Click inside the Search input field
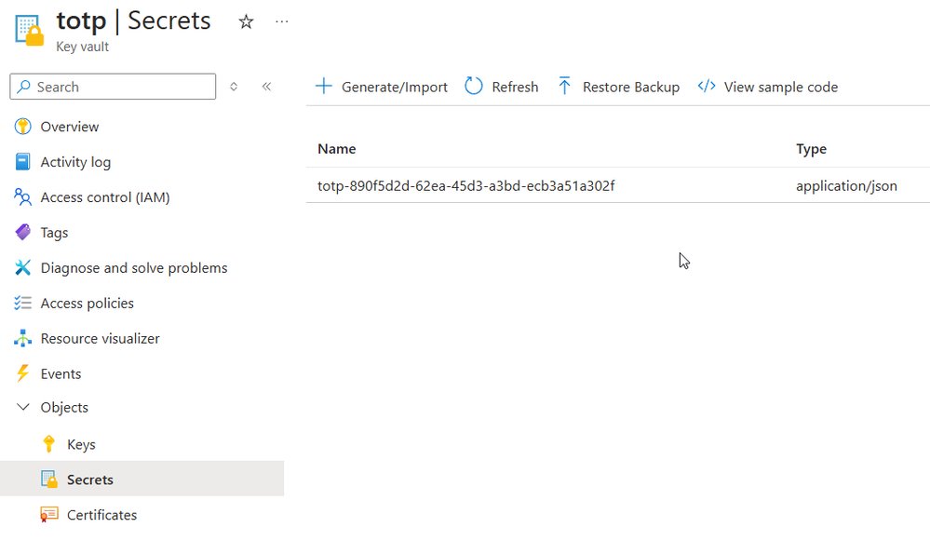930x541 pixels. (x=112, y=86)
